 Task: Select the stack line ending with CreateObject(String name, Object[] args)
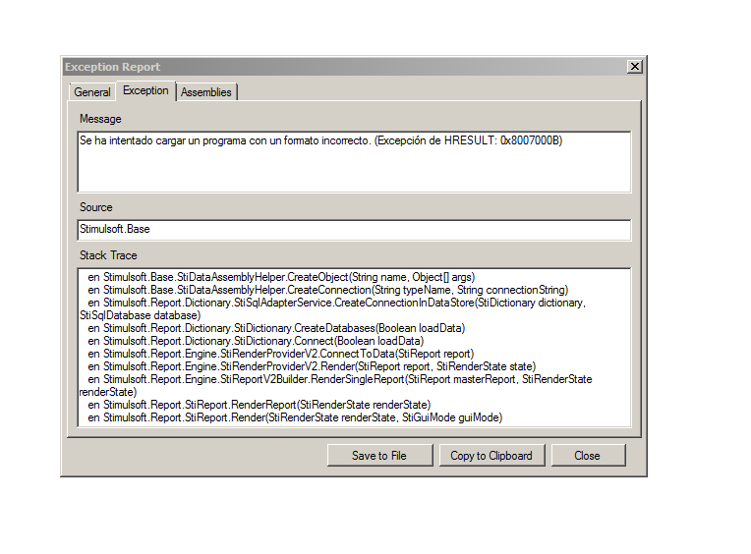[x=281, y=277]
